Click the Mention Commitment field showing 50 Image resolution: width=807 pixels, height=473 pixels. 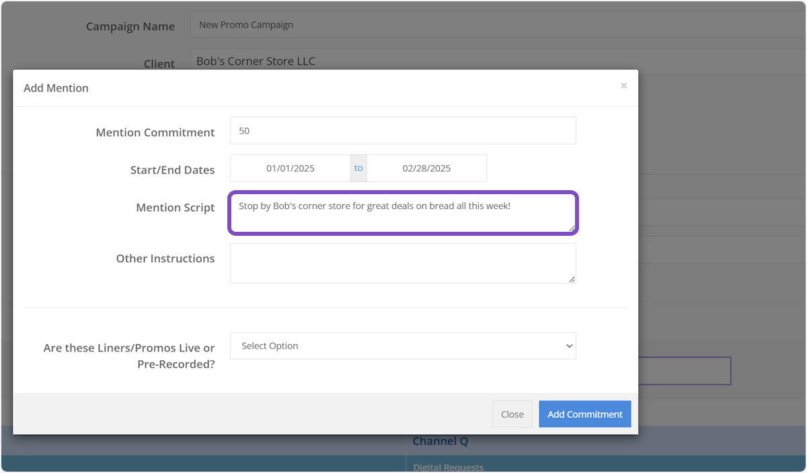click(402, 131)
